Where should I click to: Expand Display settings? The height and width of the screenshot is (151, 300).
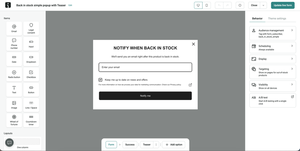pyautogui.click(x=273, y=59)
